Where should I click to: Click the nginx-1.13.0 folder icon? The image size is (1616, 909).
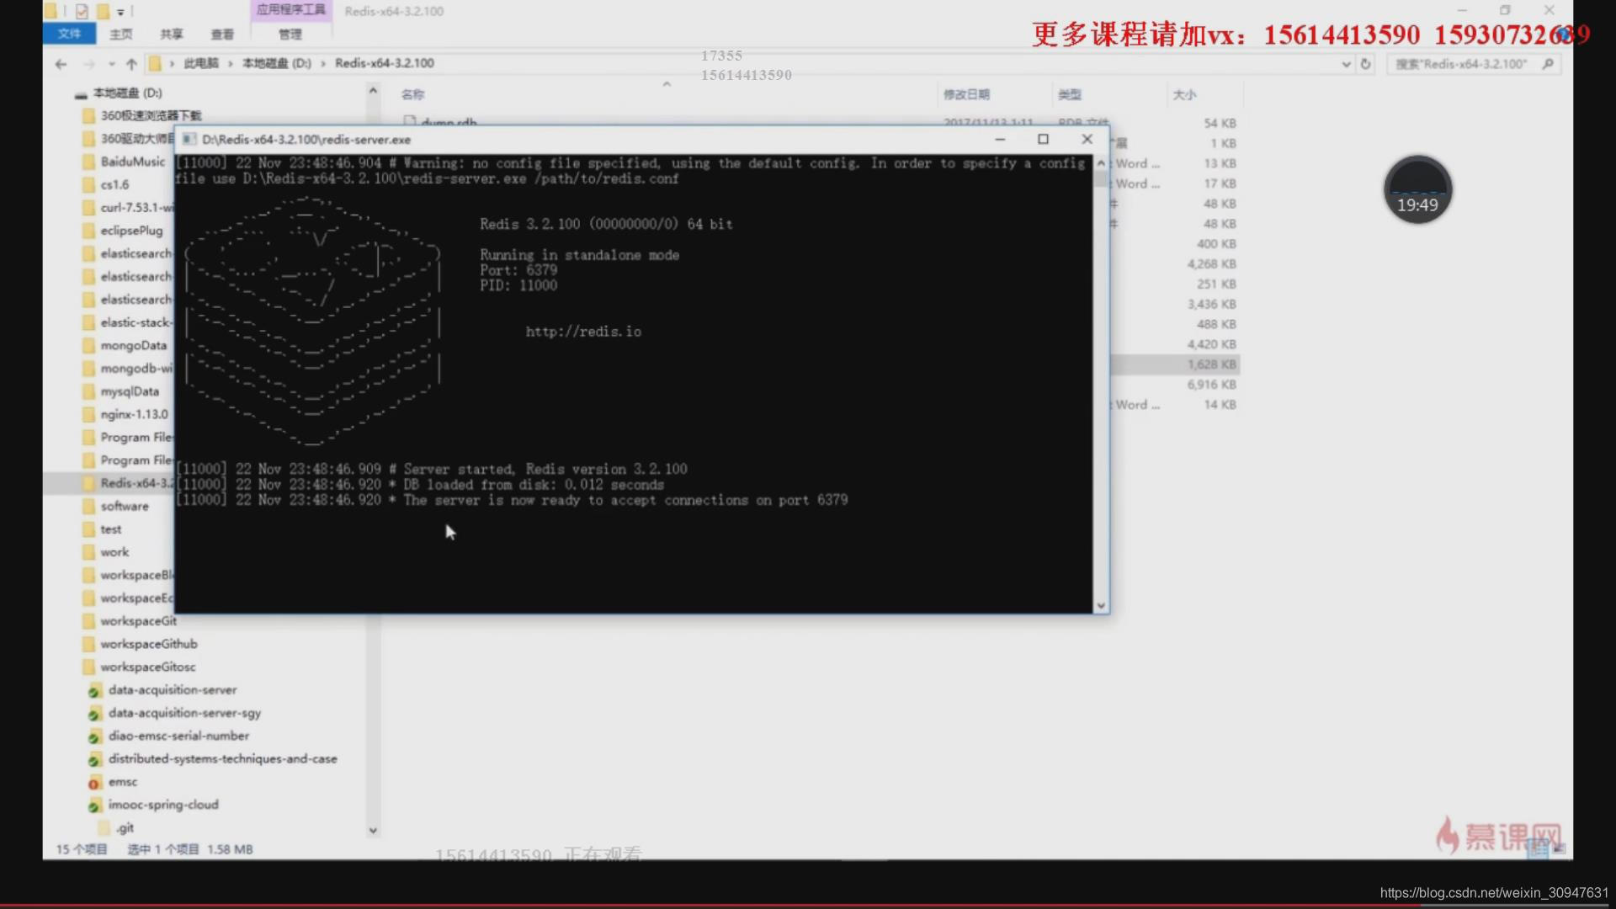[x=88, y=414]
